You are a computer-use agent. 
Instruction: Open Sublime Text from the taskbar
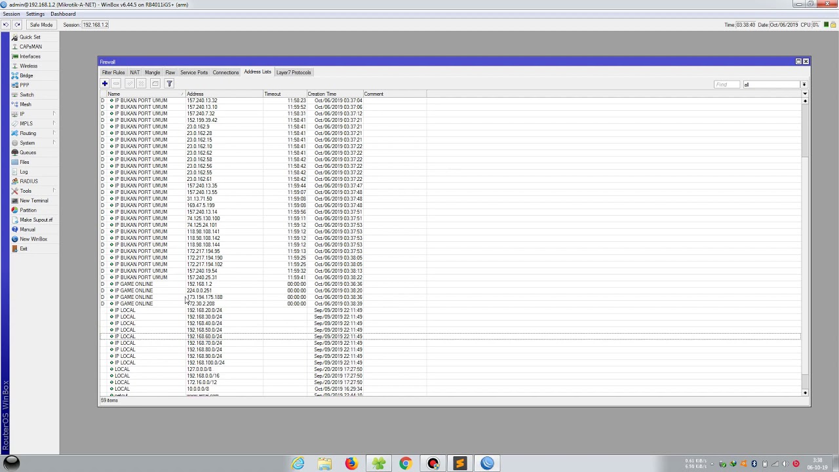pos(459,463)
